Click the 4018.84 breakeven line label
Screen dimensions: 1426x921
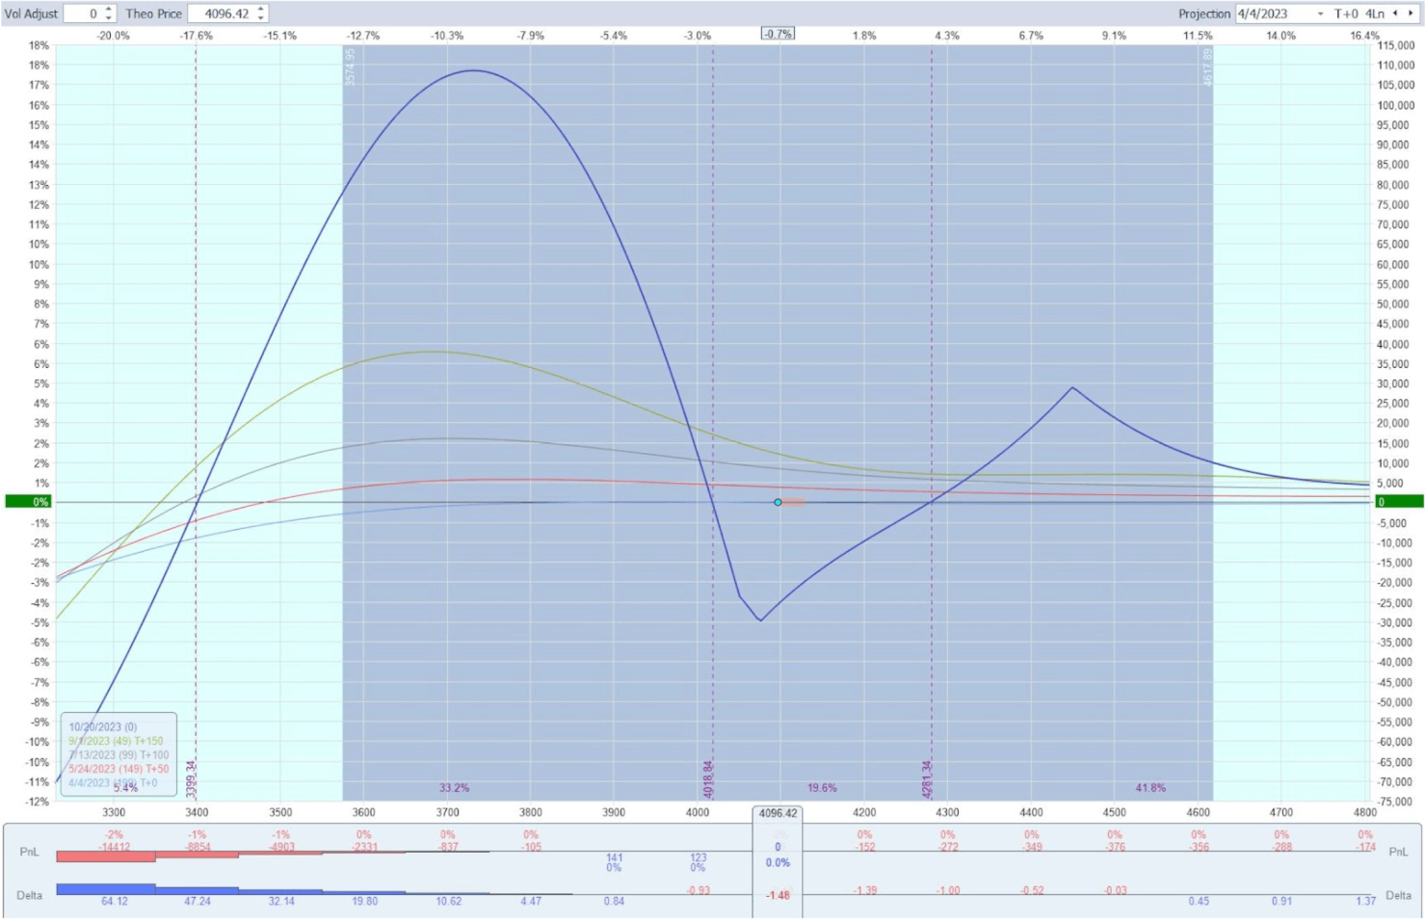tap(707, 779)
